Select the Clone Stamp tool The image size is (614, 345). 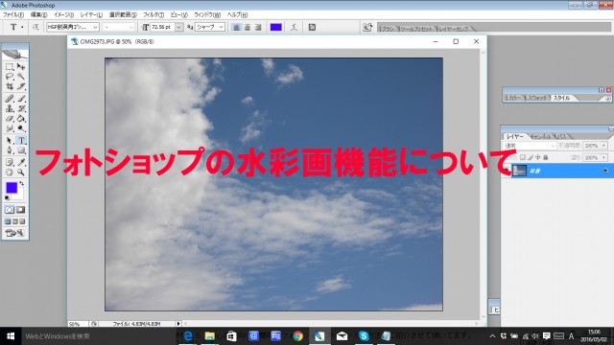(10, 108)
